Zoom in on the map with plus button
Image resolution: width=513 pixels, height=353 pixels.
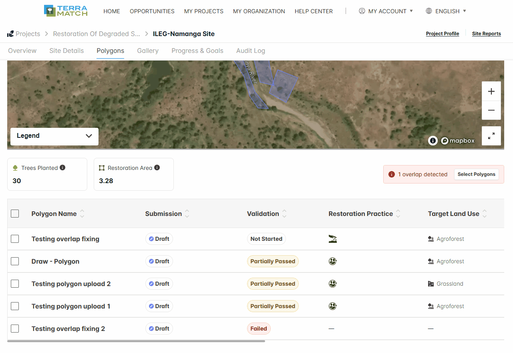pos(491,91)
